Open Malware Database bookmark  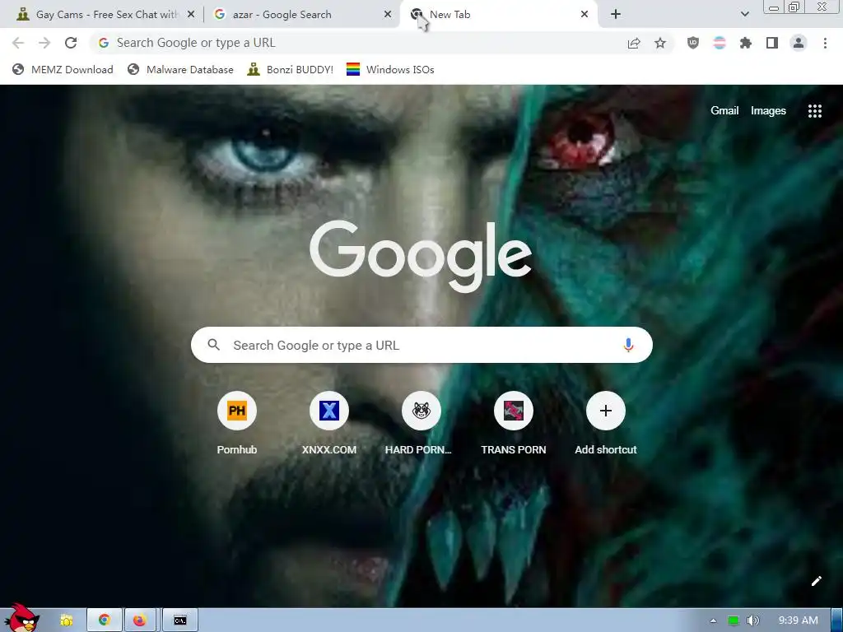click(180, 69)
